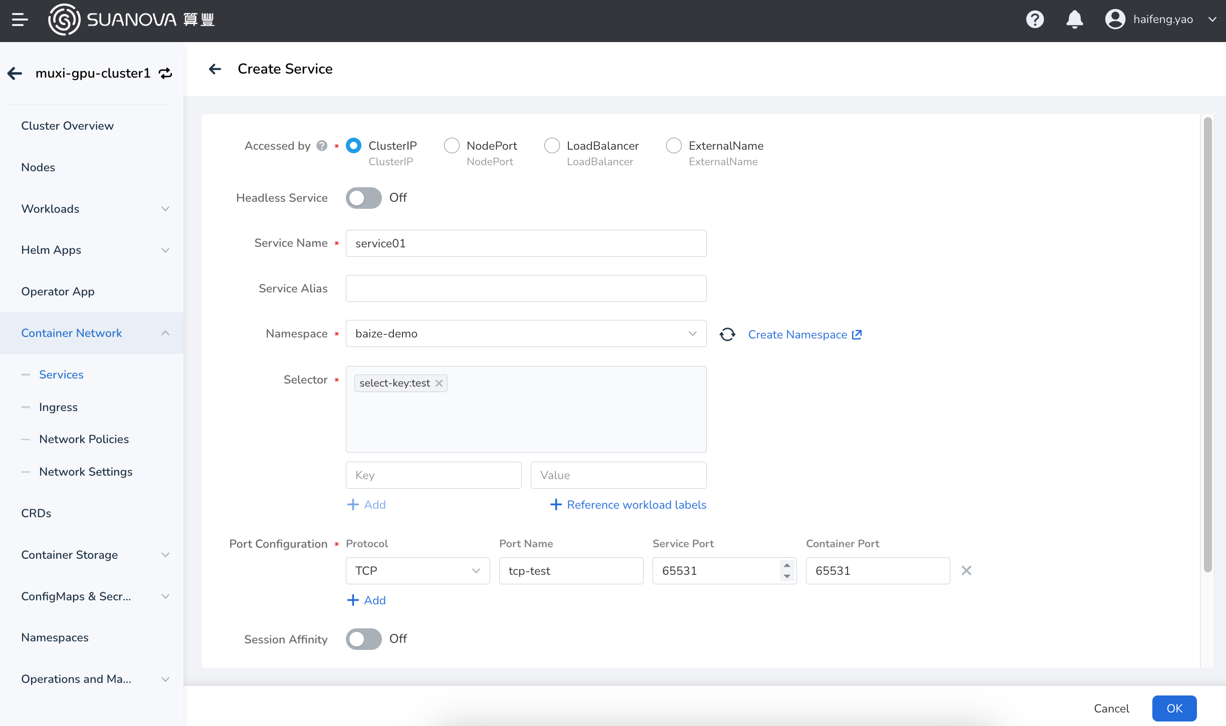
Task: Click the Service Name input field
Action: (x=526, y=243)
